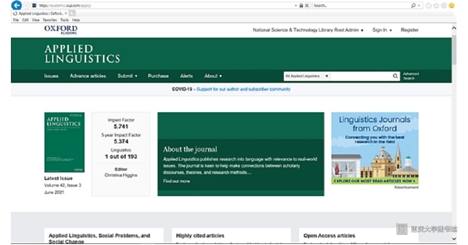Click the '1 out of 193' ranking text
The width and height of the screenshot is (468, 245).
tap(121, 157)
